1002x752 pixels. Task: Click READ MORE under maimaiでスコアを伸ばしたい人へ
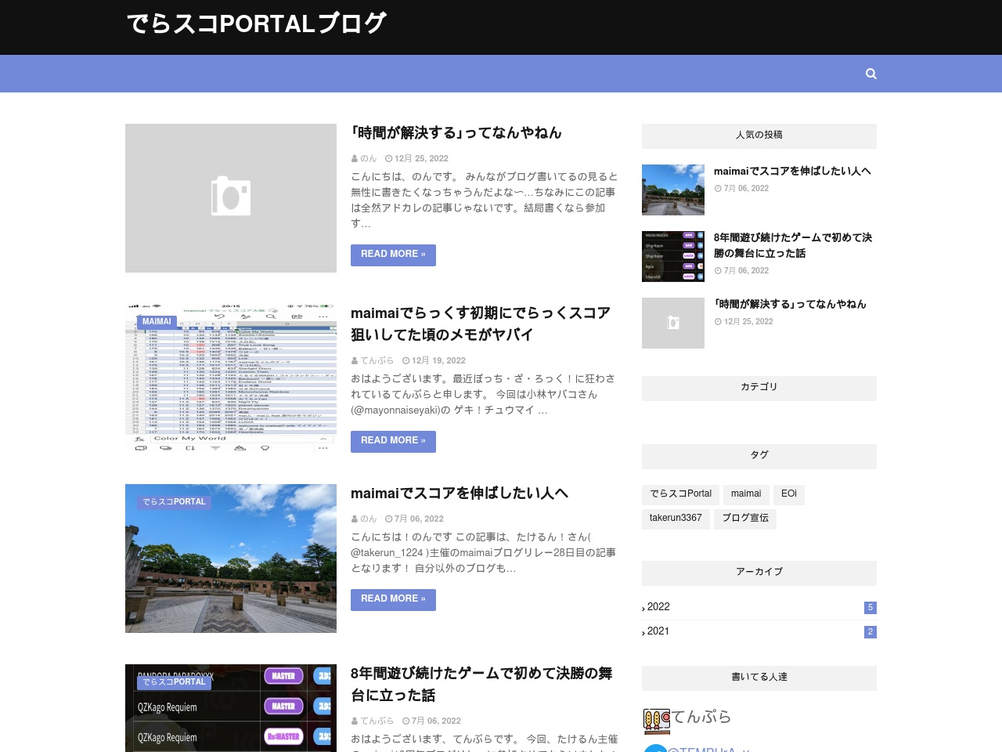coord(393,599)
